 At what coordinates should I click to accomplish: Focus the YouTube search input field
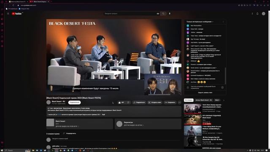pos(130,14)
